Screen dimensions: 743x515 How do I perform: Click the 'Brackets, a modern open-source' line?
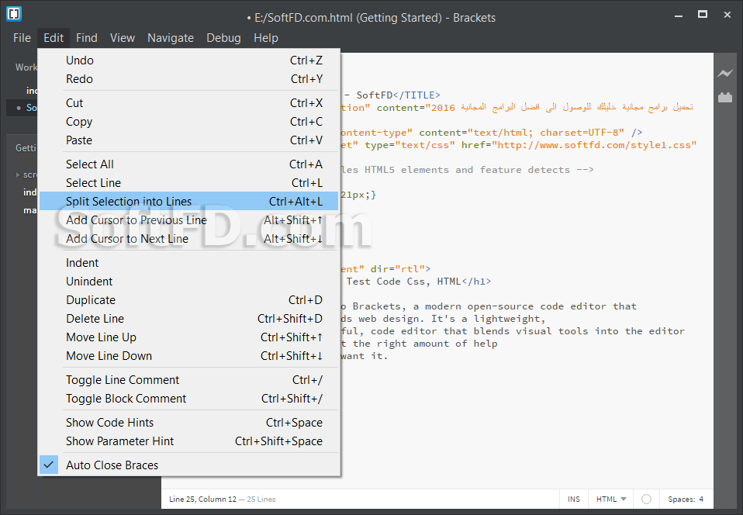tap(489, 306)
